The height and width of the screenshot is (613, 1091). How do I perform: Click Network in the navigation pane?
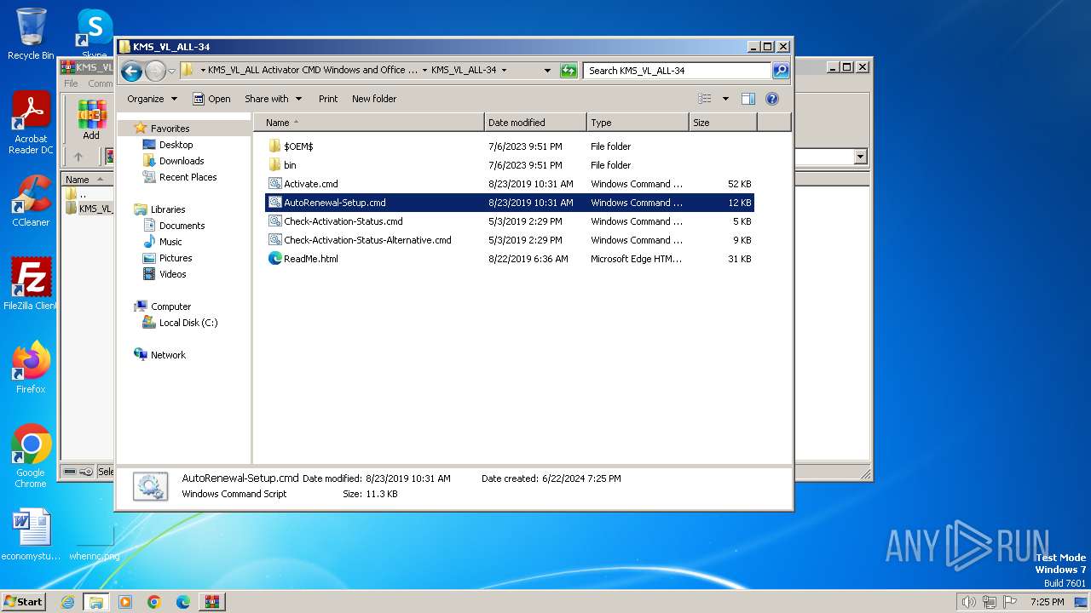[168, 355]
